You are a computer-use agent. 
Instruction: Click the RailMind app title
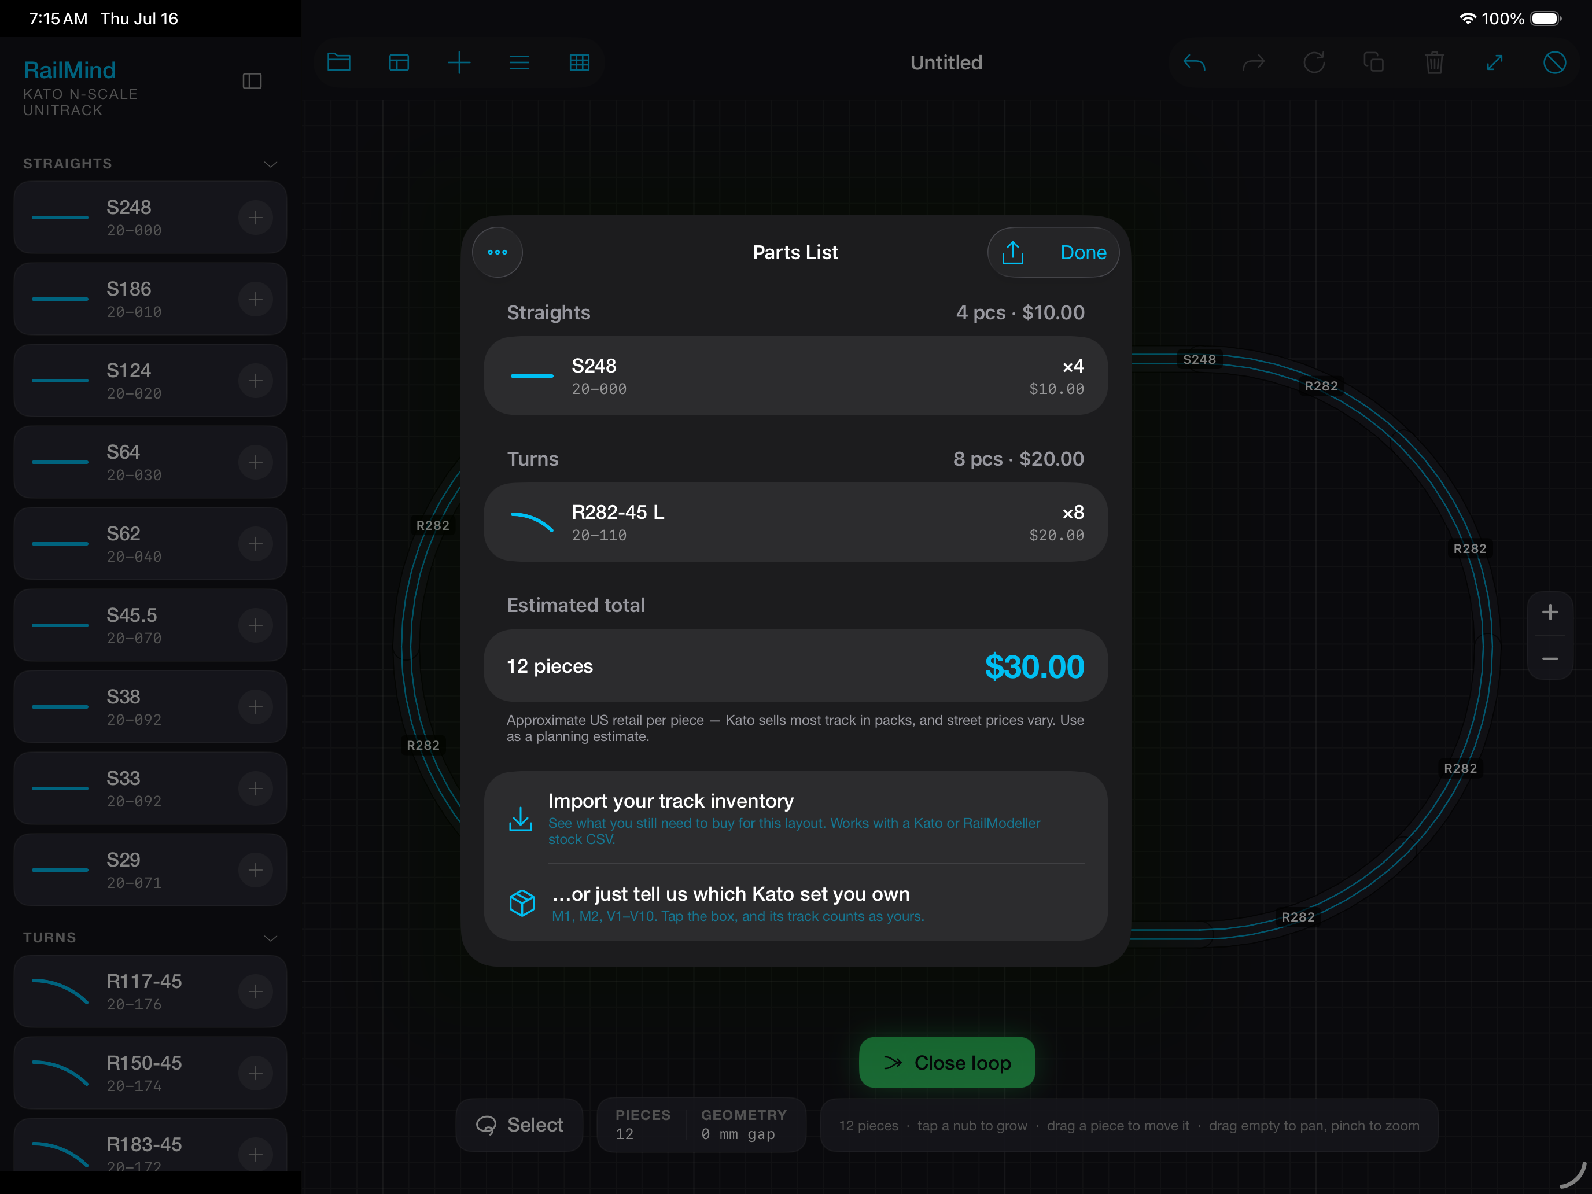coord(69,70)
